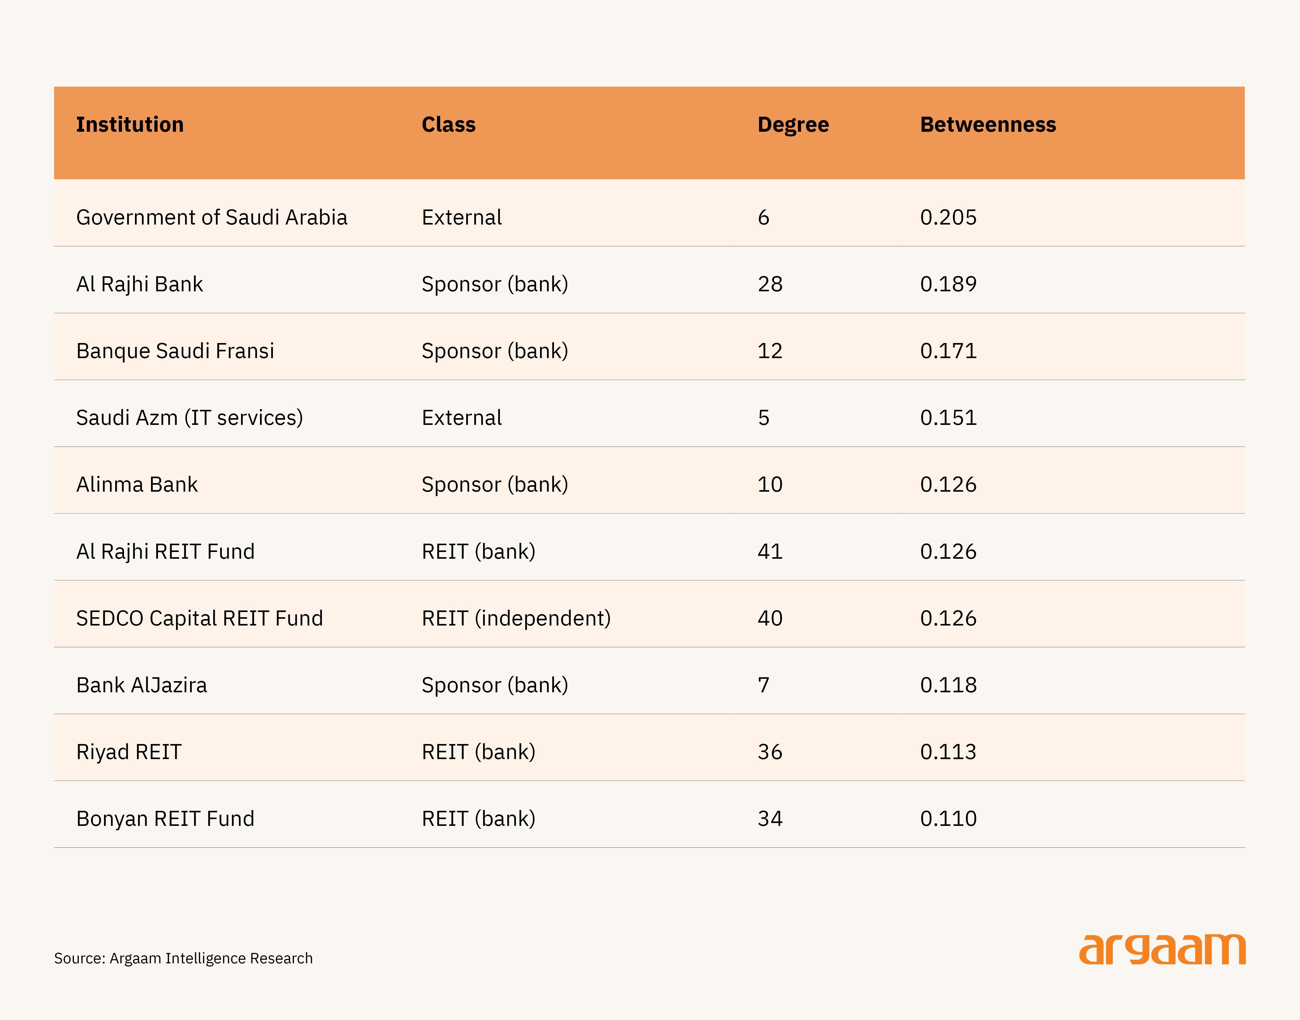Highlight betweenness value 0.110
The width and height of the screenshot is (1300, 1020).
pyautogui.click(x=948, y=819)
